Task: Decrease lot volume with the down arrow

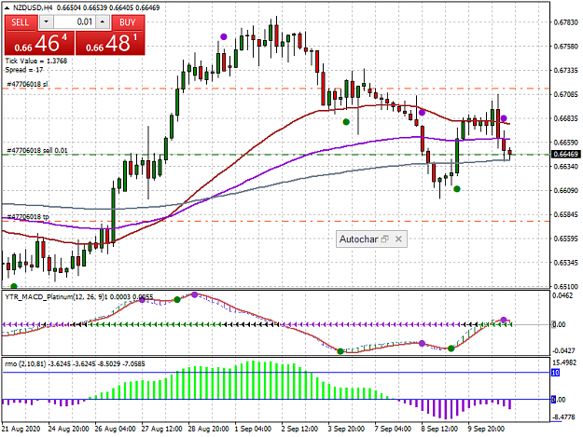Action: point(46,22)
